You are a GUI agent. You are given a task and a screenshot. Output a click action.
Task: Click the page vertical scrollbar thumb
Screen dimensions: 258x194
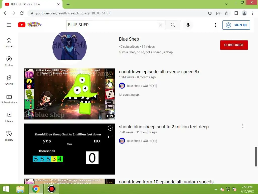pyautogui.click(x=256, y=157)
